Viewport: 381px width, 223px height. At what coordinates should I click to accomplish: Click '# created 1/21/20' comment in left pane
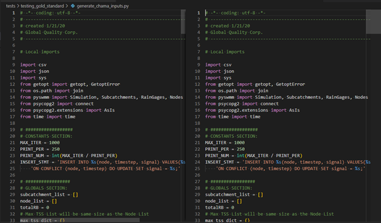[x=43, y=26]
